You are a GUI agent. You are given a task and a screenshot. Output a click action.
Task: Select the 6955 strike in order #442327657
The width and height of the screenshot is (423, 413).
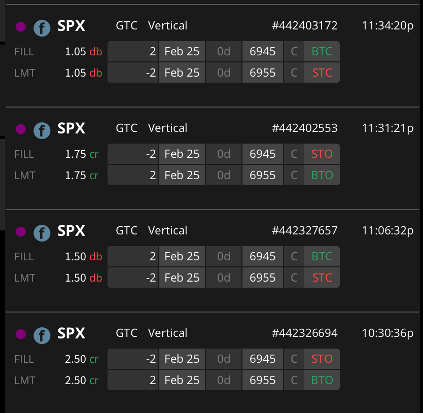click(x=263, y=278)
